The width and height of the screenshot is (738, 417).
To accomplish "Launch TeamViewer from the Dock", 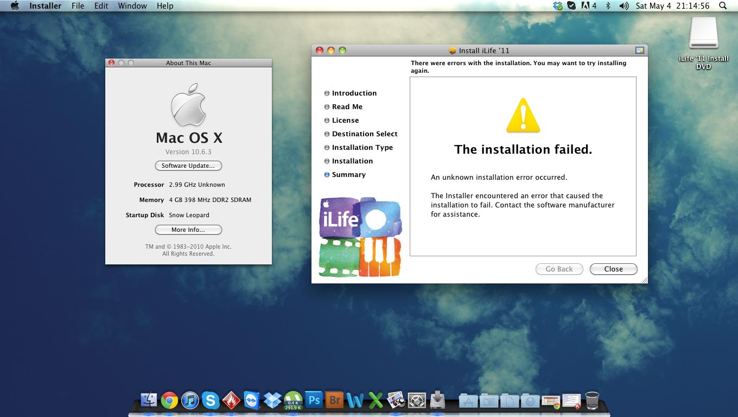I will pyautogui.click(x=252, y=400).
